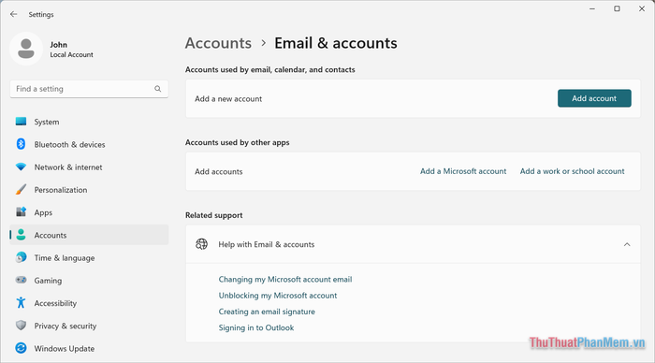The height and width of the screenshot is (363, 655).
Task: Open Changing my Microsoft account email link
Action: (284, 279)
